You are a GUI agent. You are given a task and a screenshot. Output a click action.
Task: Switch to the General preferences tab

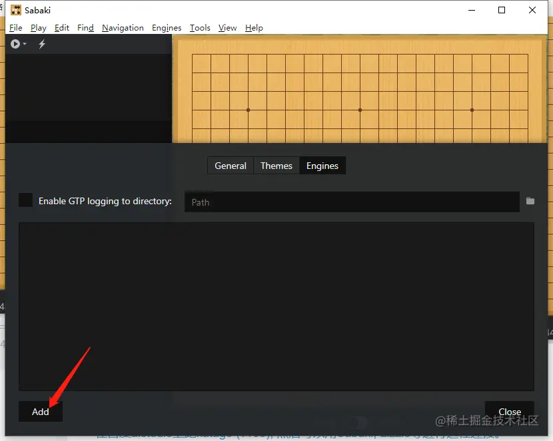[x=231, y=166]
